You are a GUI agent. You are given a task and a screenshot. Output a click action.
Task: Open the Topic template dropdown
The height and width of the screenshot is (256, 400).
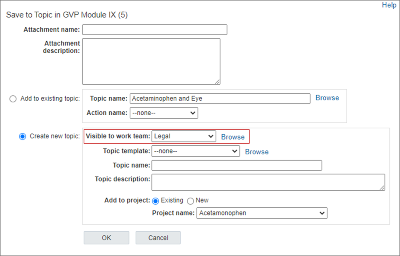[x=196, y=151]
